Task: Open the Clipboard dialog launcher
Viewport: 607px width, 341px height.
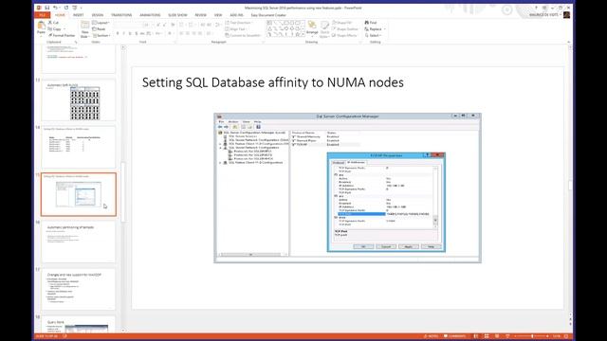Action: point(76,42)
